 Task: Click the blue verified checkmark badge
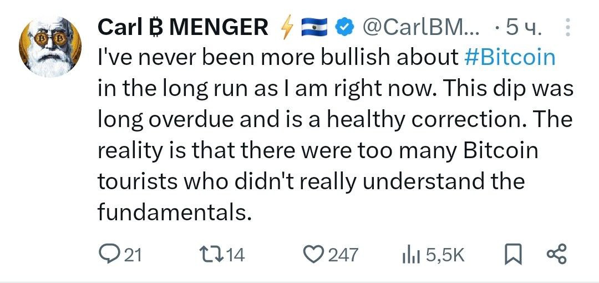(343, 28)
